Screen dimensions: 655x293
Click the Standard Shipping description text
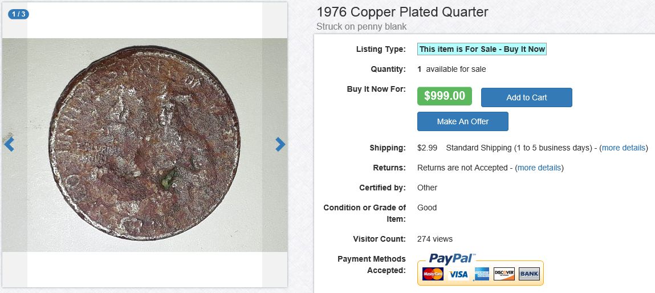coord(518,148)
